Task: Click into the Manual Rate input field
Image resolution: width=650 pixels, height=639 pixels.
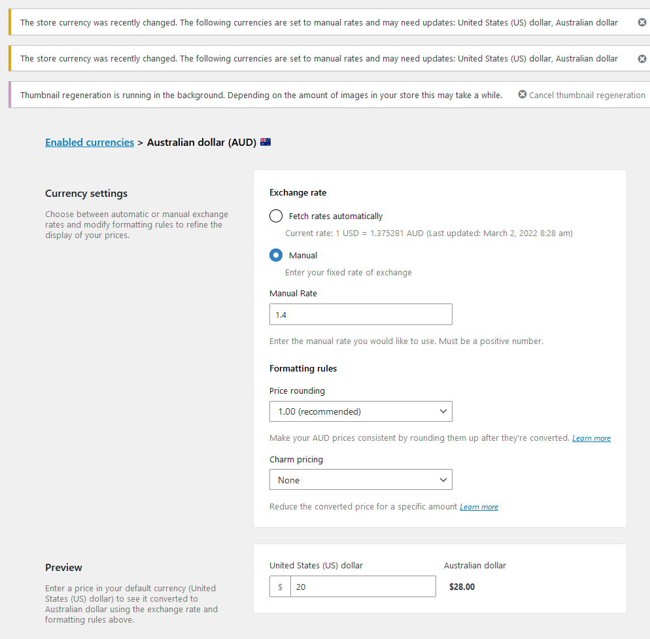Action: click(361, 315)
